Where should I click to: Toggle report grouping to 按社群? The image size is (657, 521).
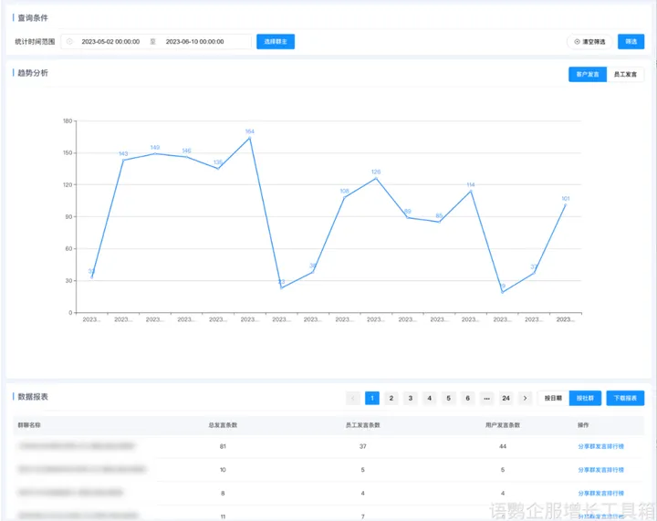[585, 398]
